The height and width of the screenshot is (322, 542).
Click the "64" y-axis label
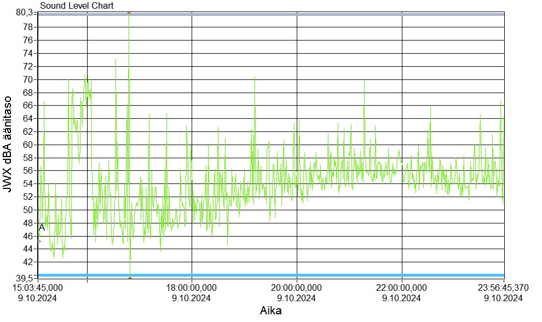28,119
